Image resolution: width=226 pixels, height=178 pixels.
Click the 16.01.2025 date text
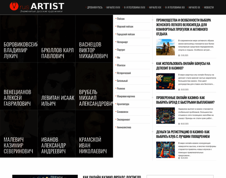(184, 158)
